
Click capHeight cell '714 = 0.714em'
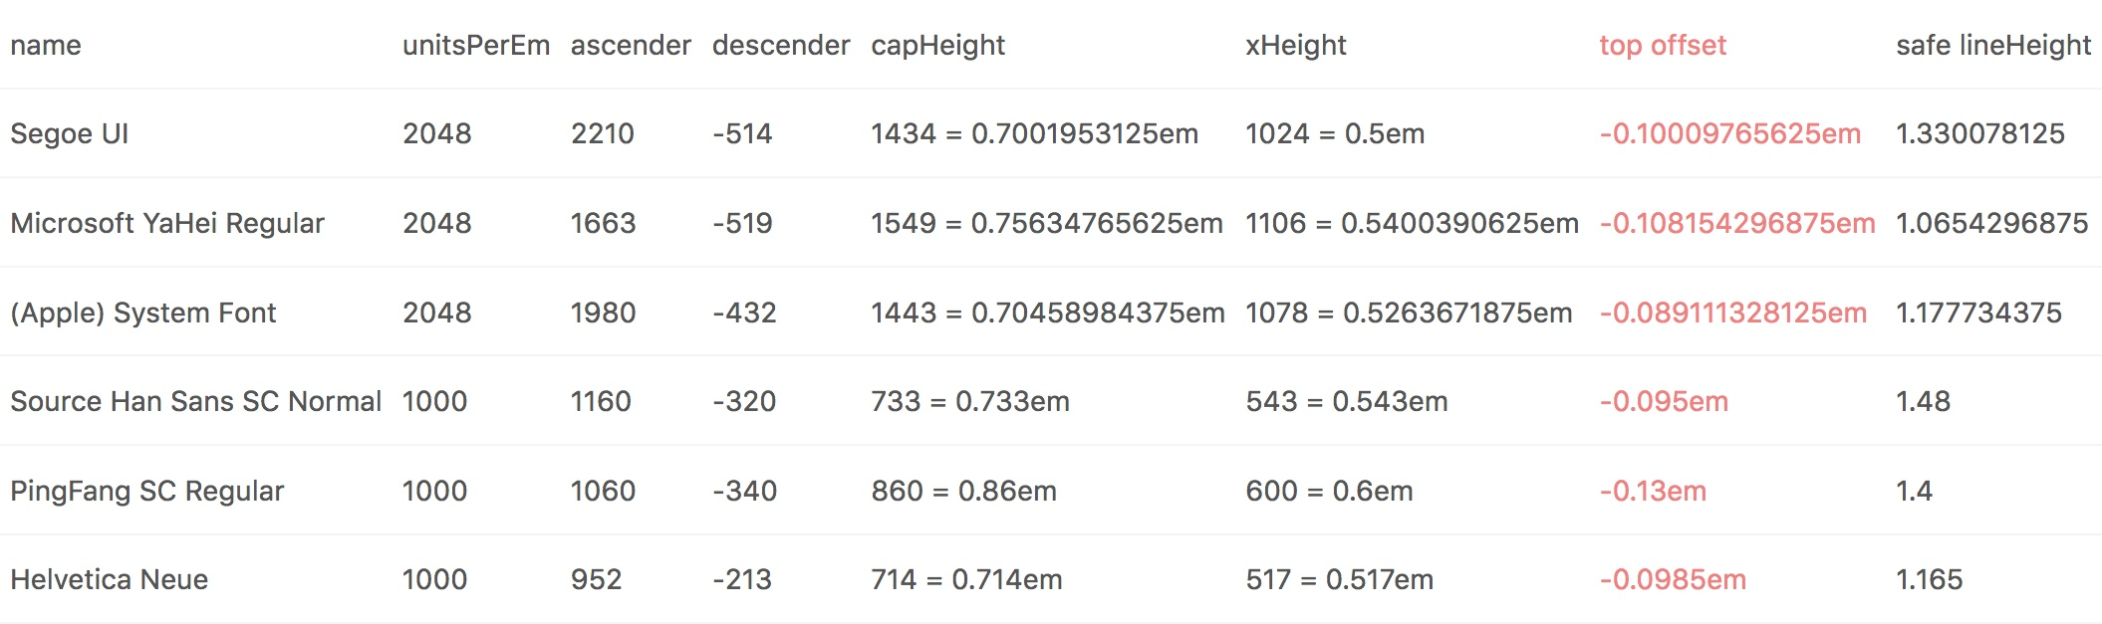tap(966, 579)
